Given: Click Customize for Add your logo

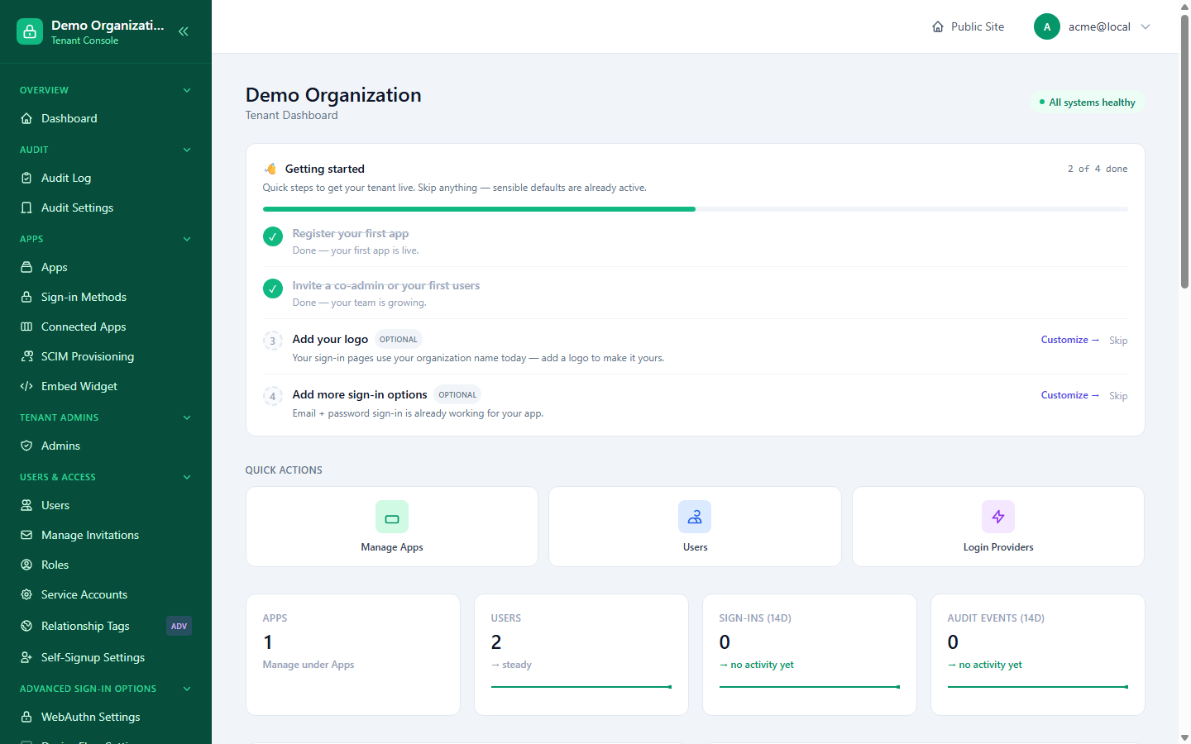Looking at the screenshot, I should 1069,340.
